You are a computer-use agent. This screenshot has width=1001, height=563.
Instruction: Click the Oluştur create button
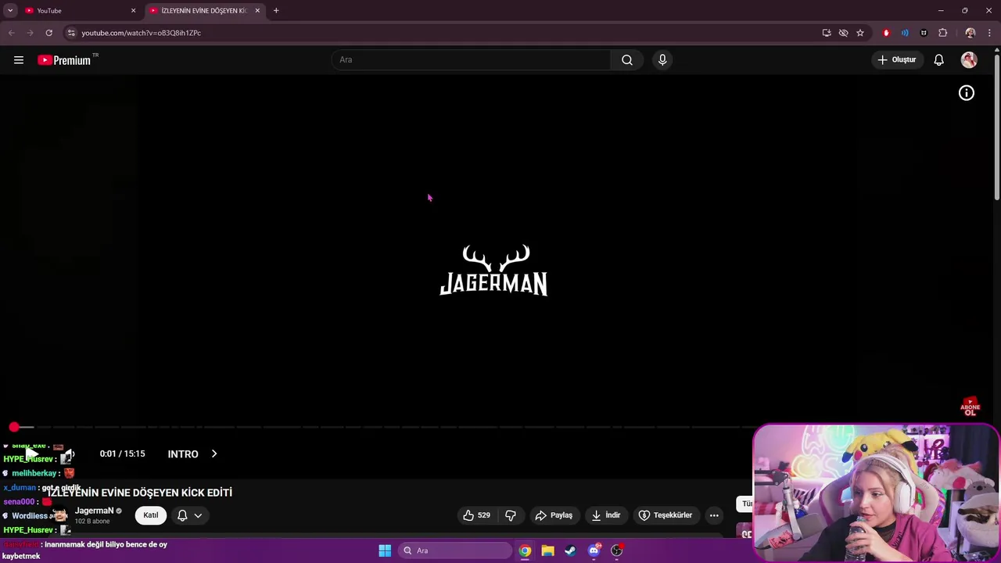[x=897, y=60]
